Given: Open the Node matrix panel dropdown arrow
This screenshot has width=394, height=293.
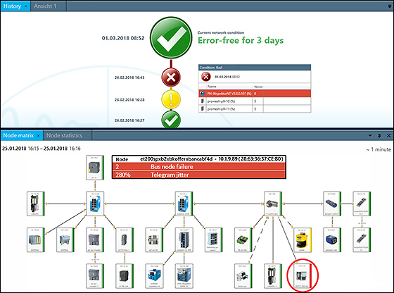Looking at the screenshot, I should (x=370, y=135).
